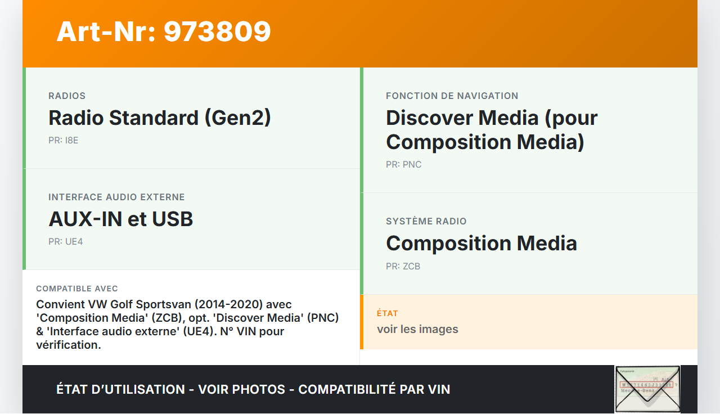720x414 pixels.
Task: Click the COMPATIBLE AVEC label
Action: coord(77,289)
